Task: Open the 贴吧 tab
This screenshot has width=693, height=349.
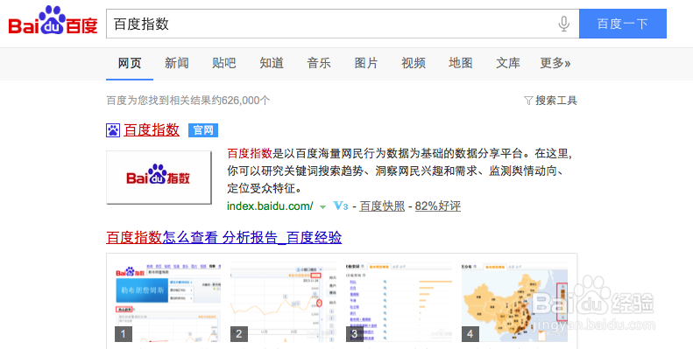Action: tap(224, 63)
